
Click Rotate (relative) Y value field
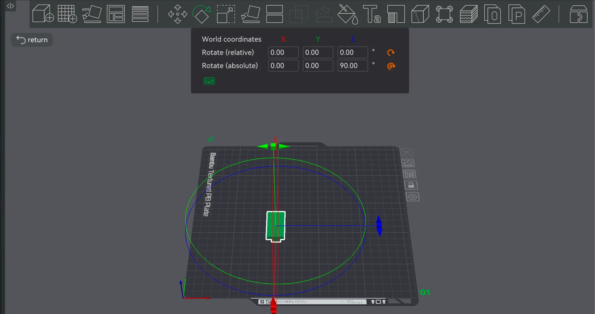tap(318, 52)
